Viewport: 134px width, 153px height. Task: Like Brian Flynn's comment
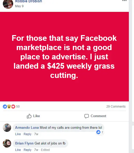[x=18, y=150]
